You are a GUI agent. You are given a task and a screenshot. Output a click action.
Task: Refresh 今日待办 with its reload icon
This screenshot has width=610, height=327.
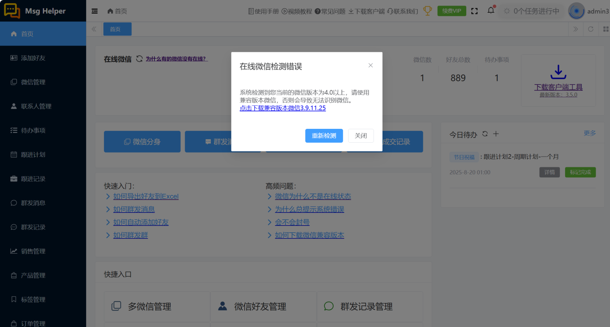[x=485, y=134]
